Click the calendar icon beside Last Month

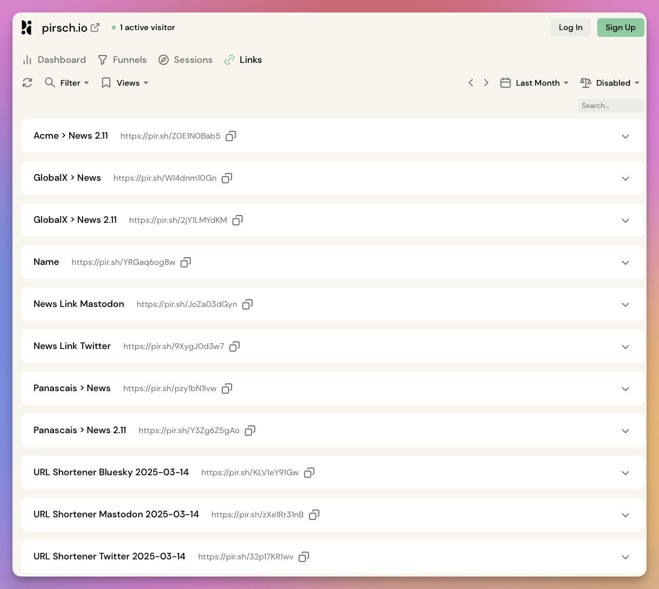(x=505, y=83)
